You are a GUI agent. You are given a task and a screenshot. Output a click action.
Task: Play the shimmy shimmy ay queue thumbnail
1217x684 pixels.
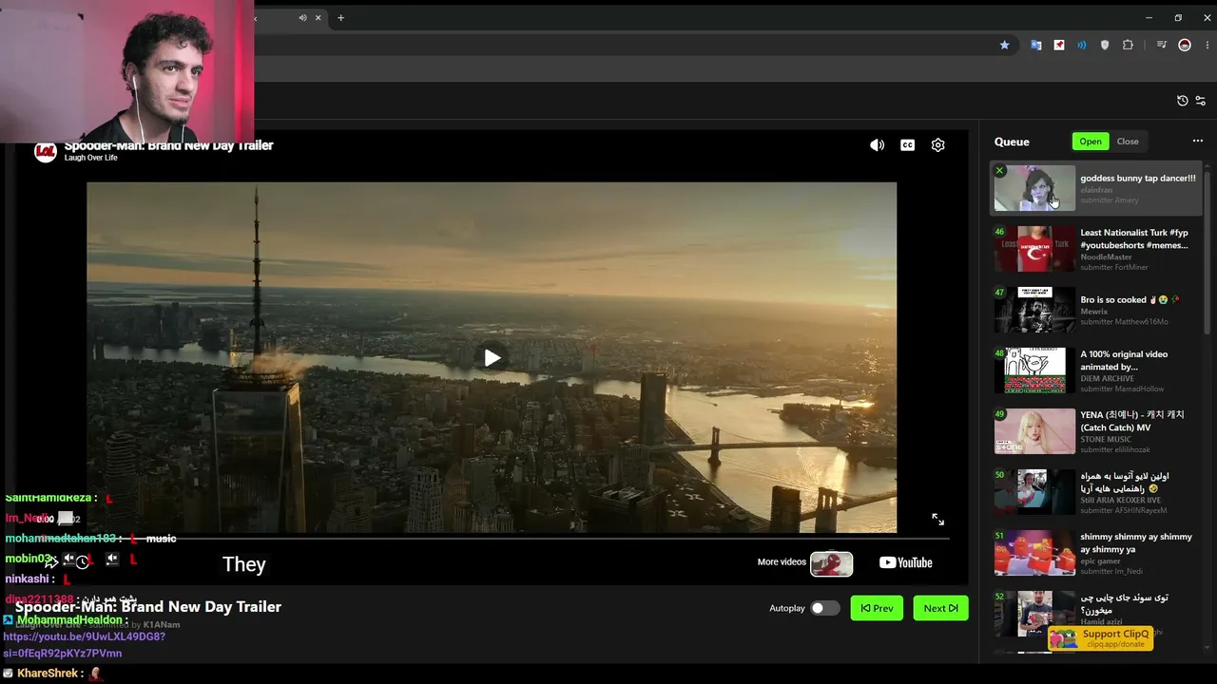tap(1034, 553)
